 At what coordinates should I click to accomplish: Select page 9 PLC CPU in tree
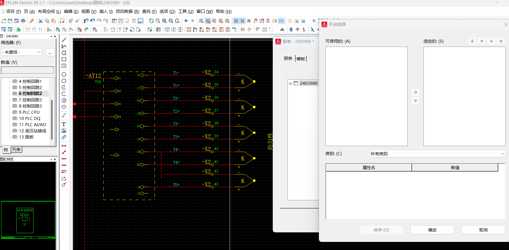coord(29,112)
